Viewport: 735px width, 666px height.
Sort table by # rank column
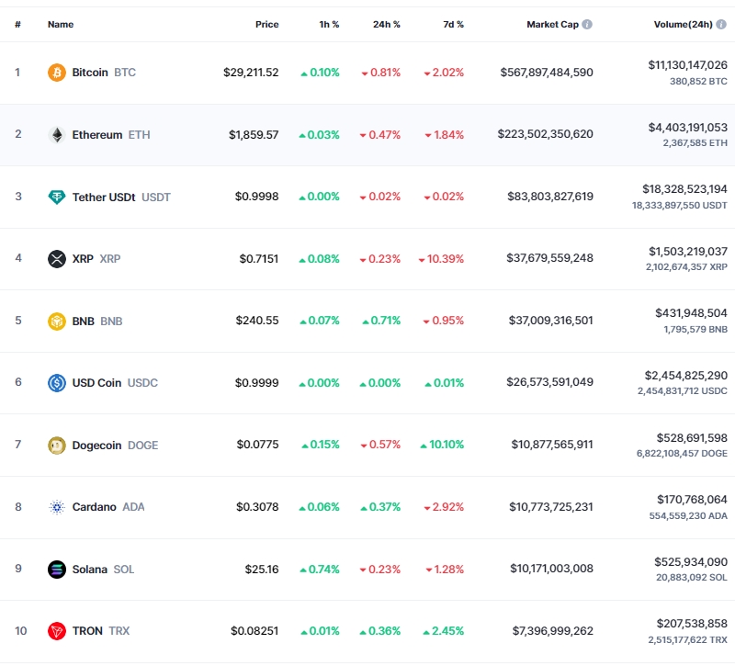17,25
